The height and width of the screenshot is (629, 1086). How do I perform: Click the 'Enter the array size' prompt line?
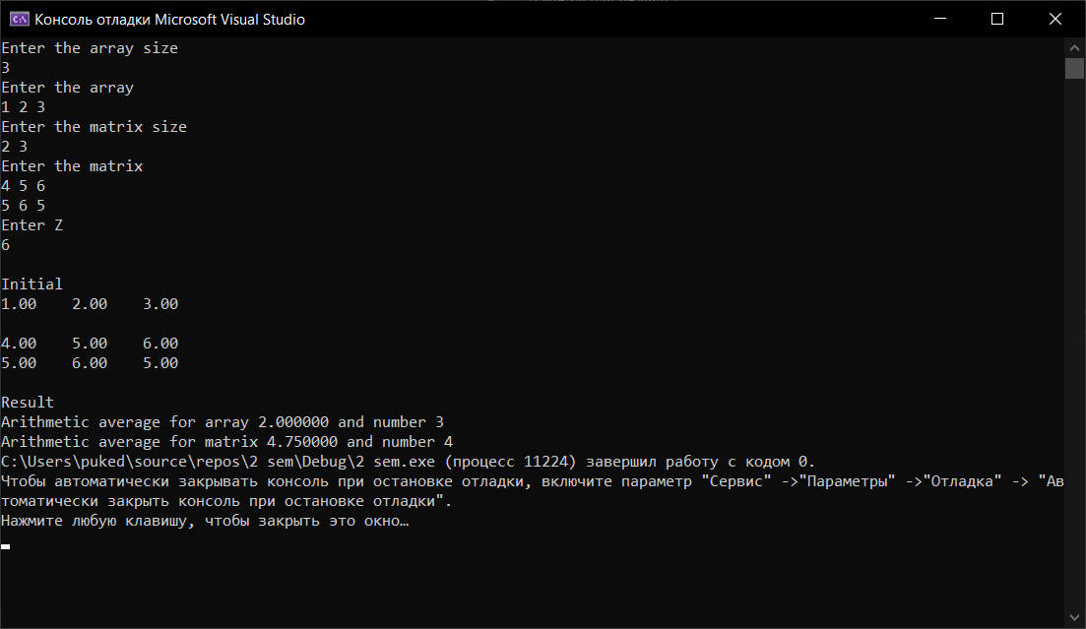[x=90, y=48]
